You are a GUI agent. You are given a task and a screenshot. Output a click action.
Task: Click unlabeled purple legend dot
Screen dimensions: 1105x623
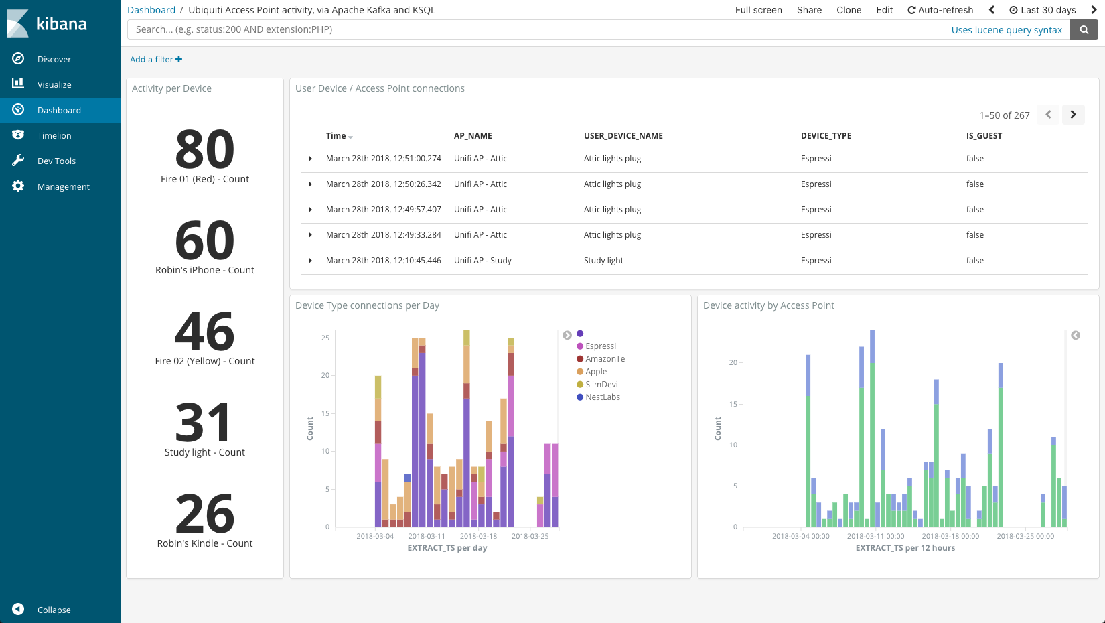(x=580, y=333)
